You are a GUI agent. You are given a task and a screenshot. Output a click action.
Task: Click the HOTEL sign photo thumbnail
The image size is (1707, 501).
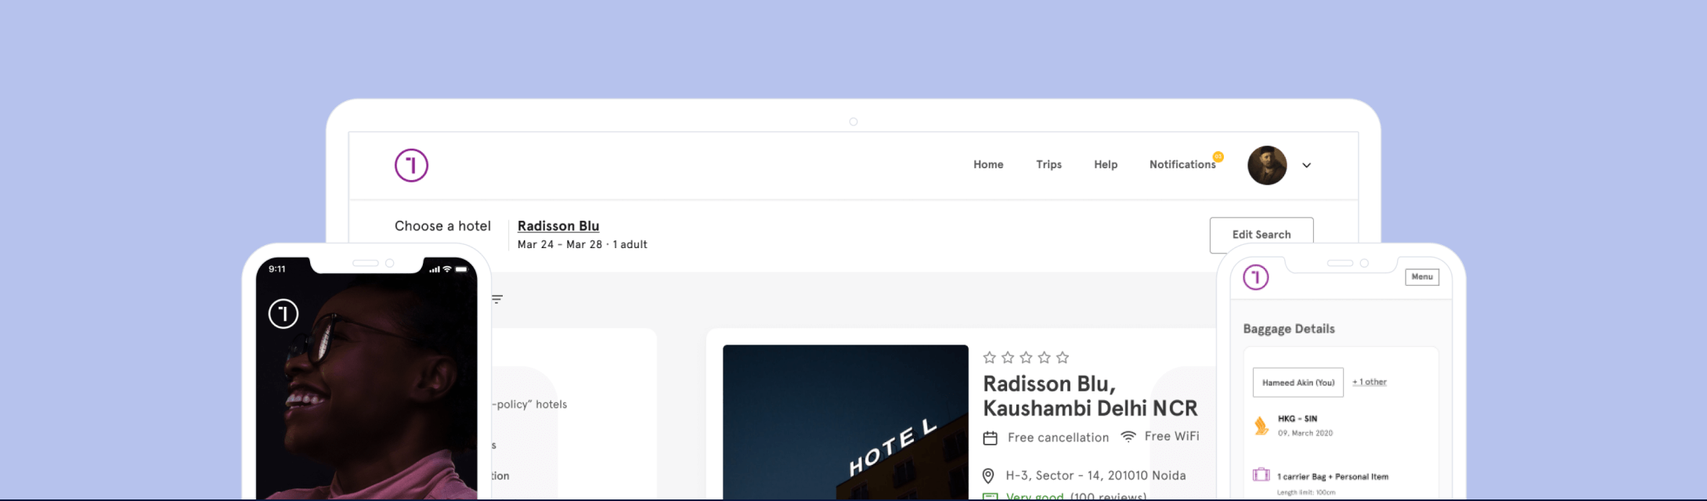[x=846, y=422]
